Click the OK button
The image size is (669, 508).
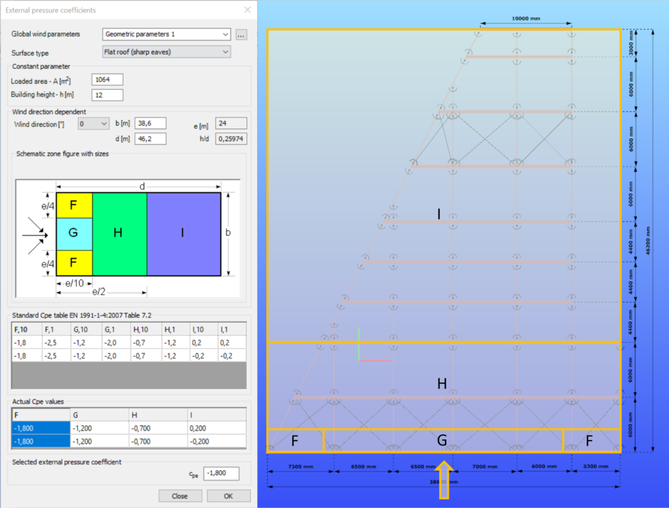click(x=228, y=496)
